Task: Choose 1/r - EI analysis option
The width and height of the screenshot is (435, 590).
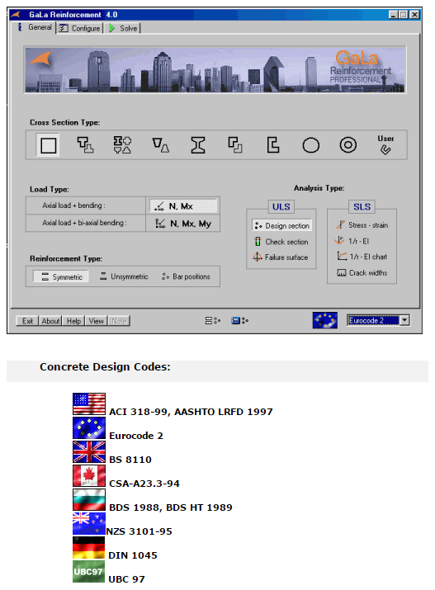Action: 352,241
